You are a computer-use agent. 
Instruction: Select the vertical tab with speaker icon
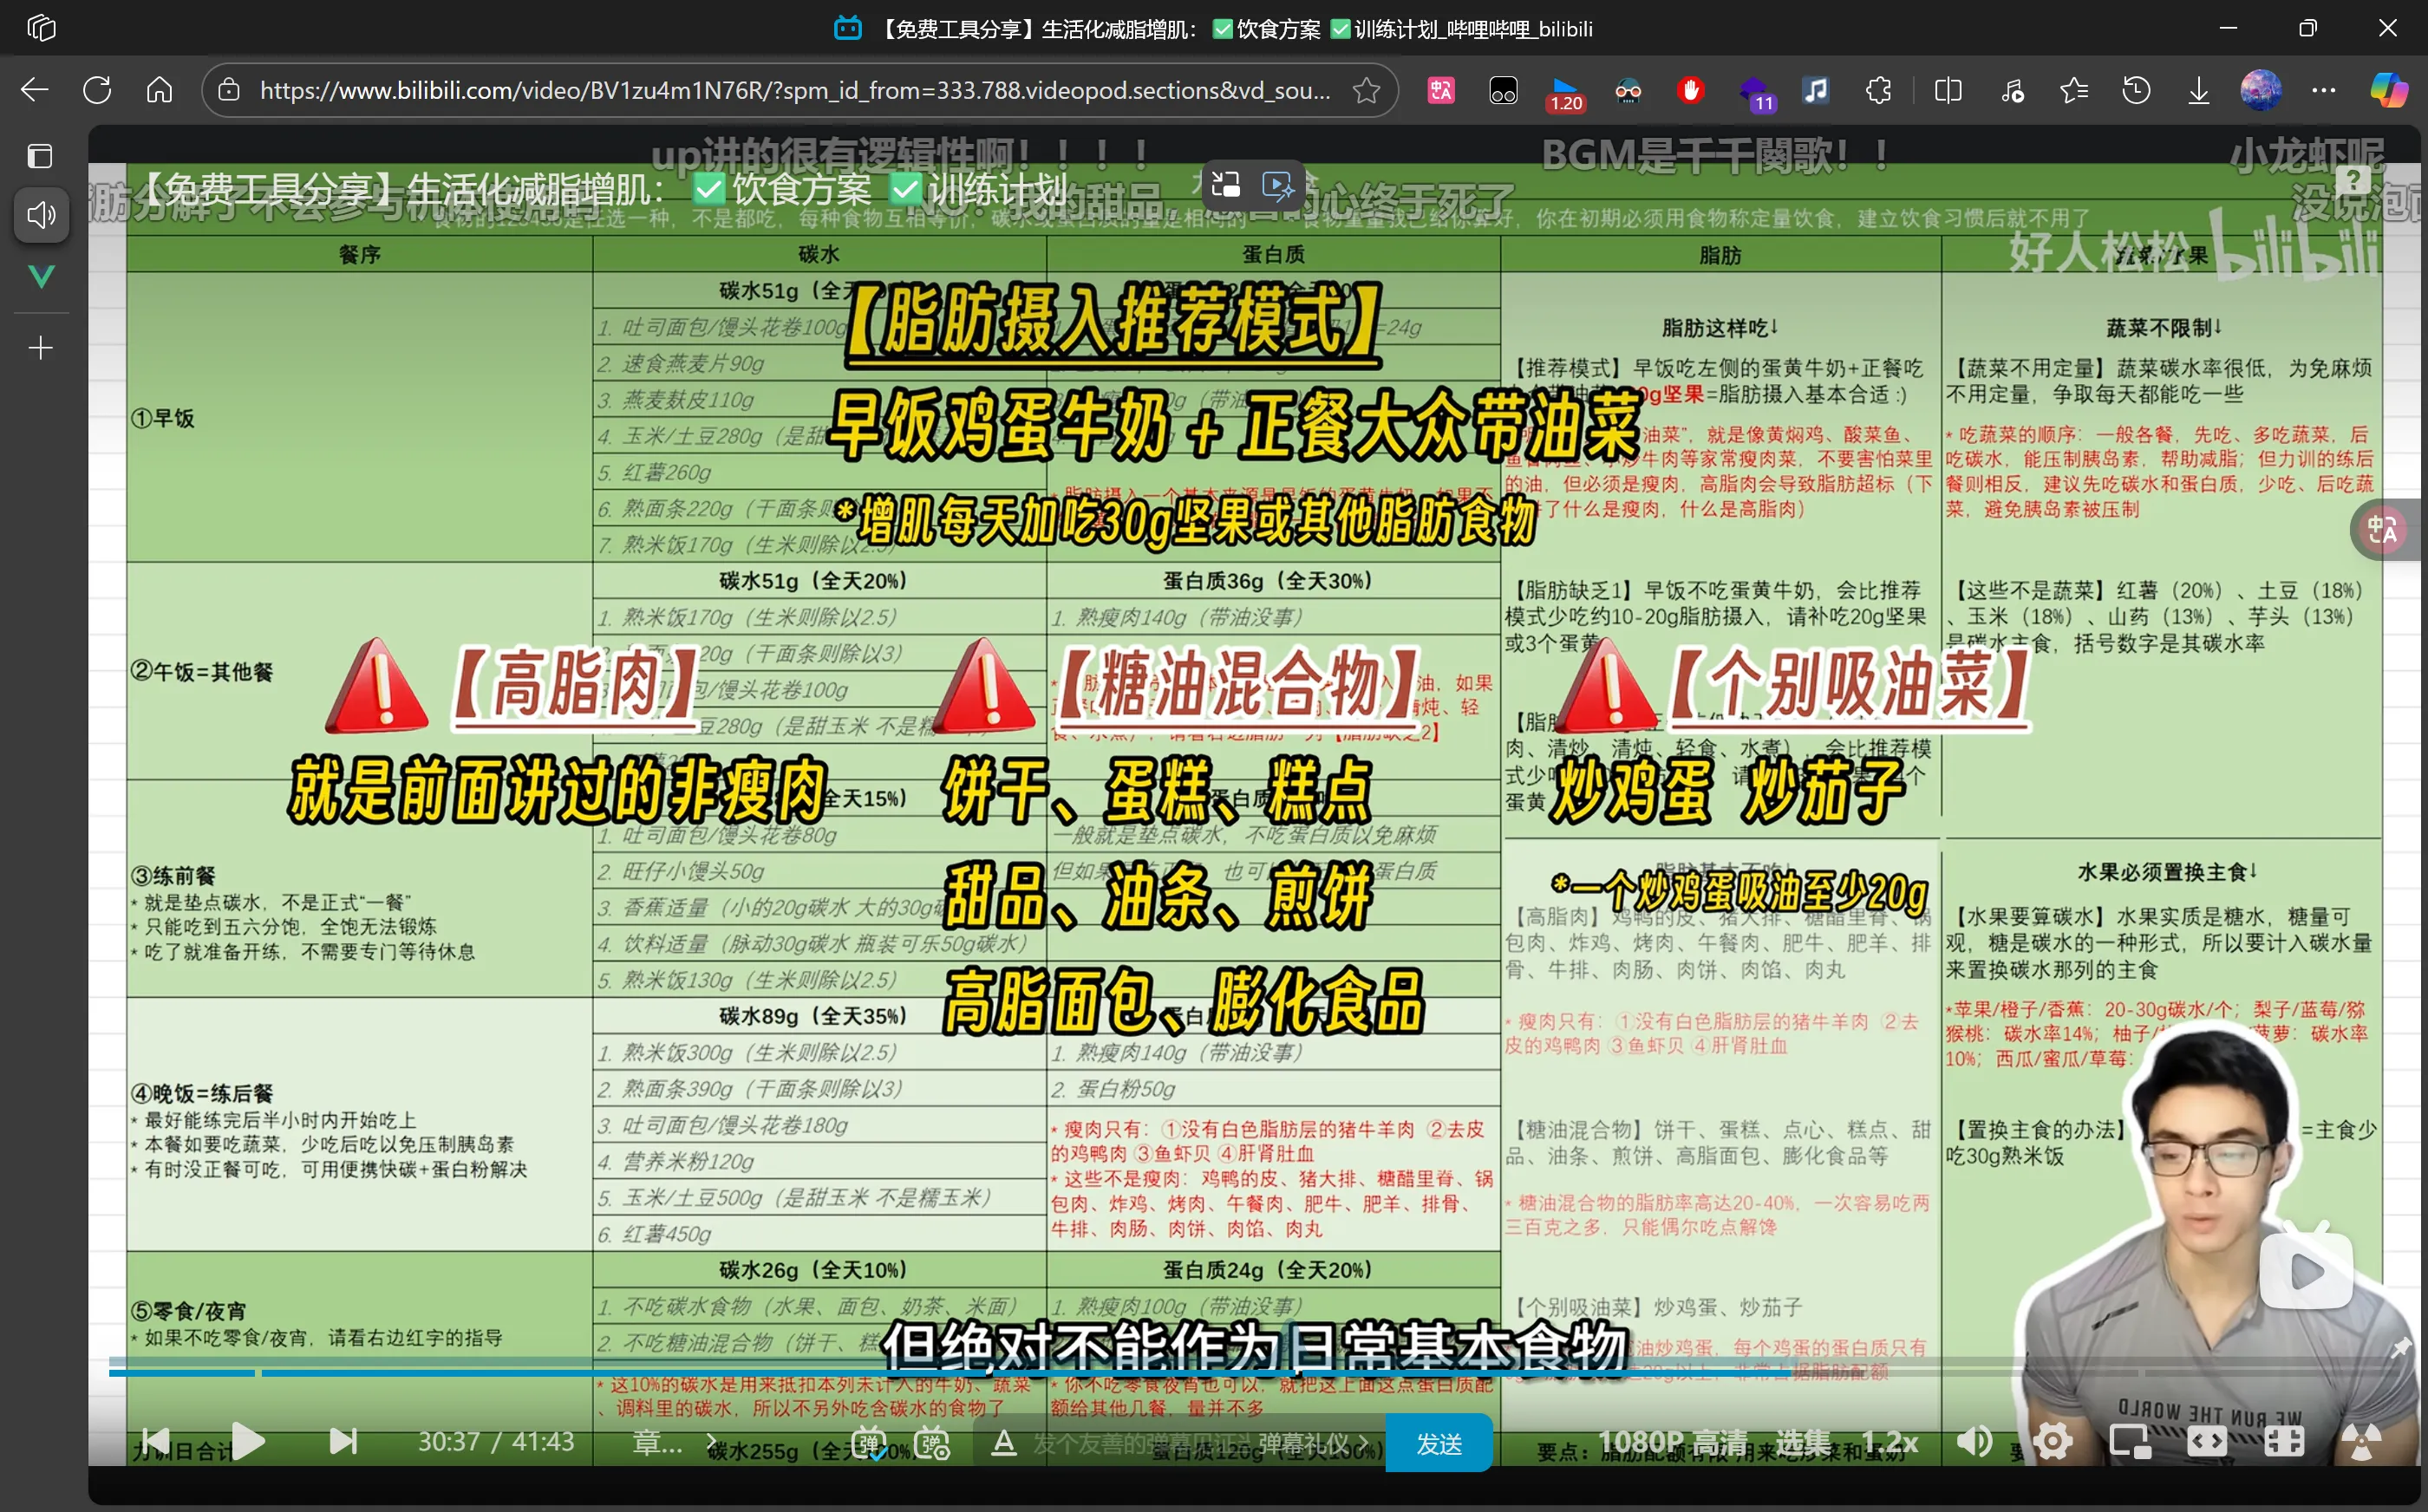tap(41, 214)
